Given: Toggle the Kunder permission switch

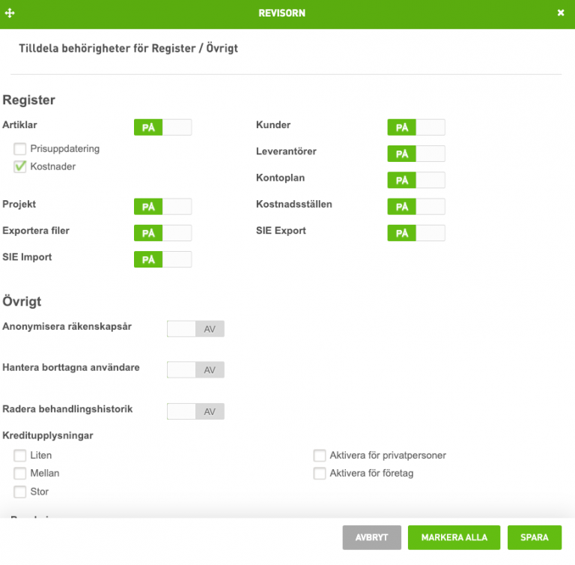Looking at the screenshot, I should click(416, 127).
